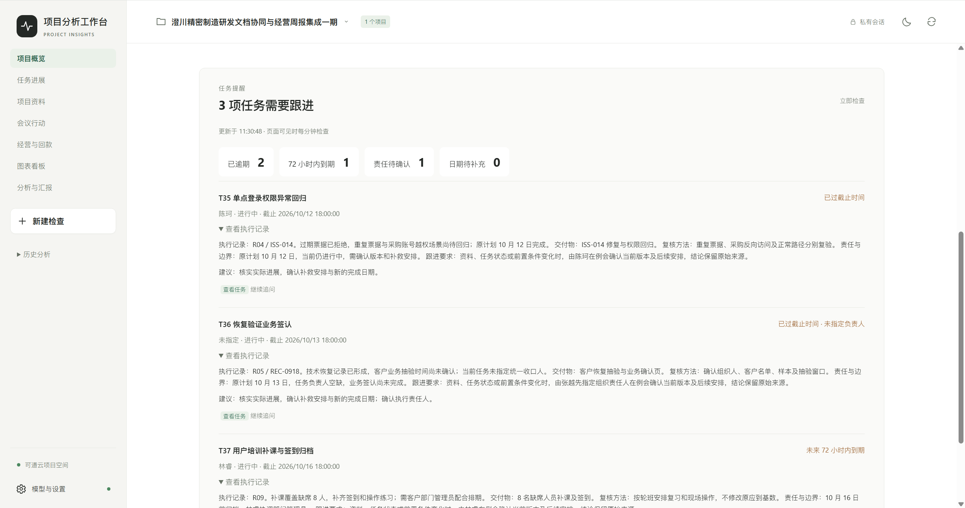Viewport: 965px width, 508px height.
Task: Click 可道云项目空间 status entry
Action: pyautogui.click(x=43, y=465)
